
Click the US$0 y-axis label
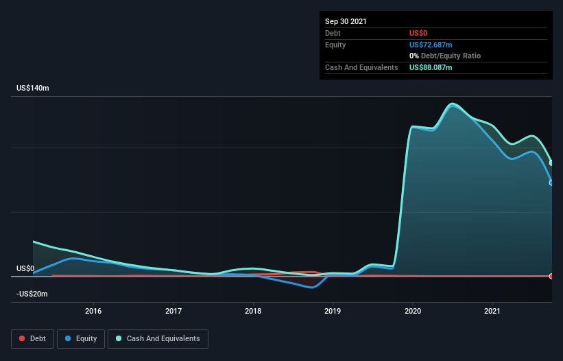pos(25,268)
